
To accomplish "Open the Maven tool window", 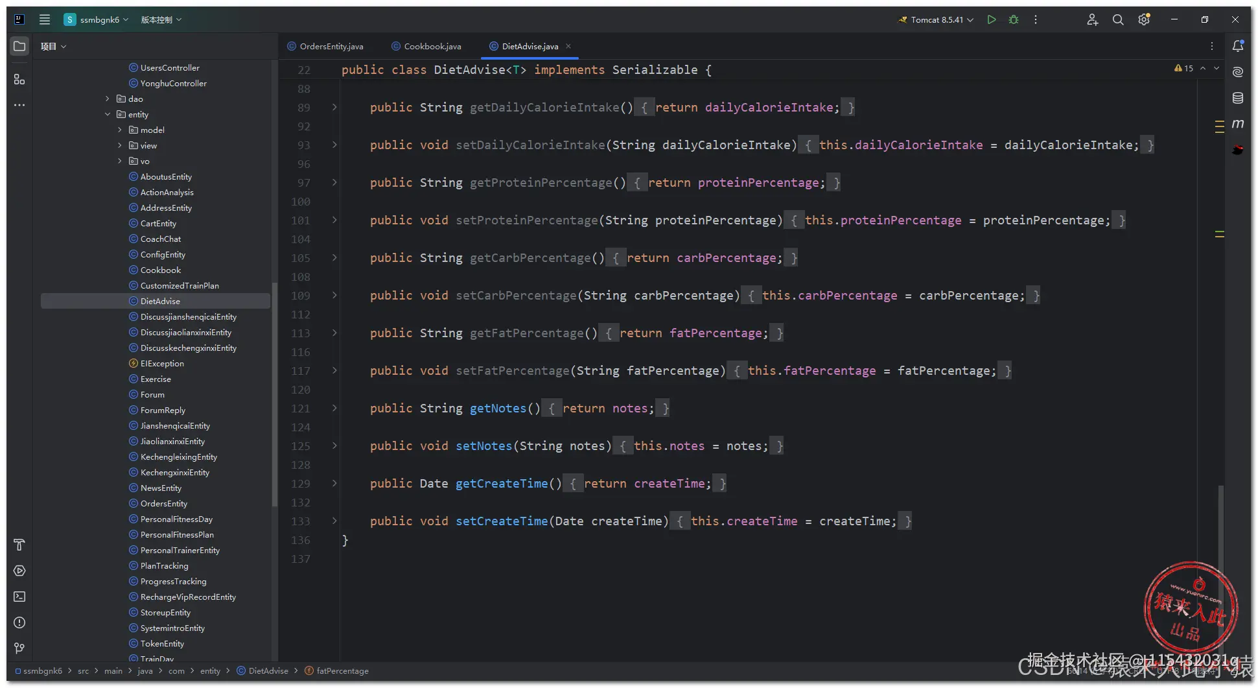I will (1238, 124).
